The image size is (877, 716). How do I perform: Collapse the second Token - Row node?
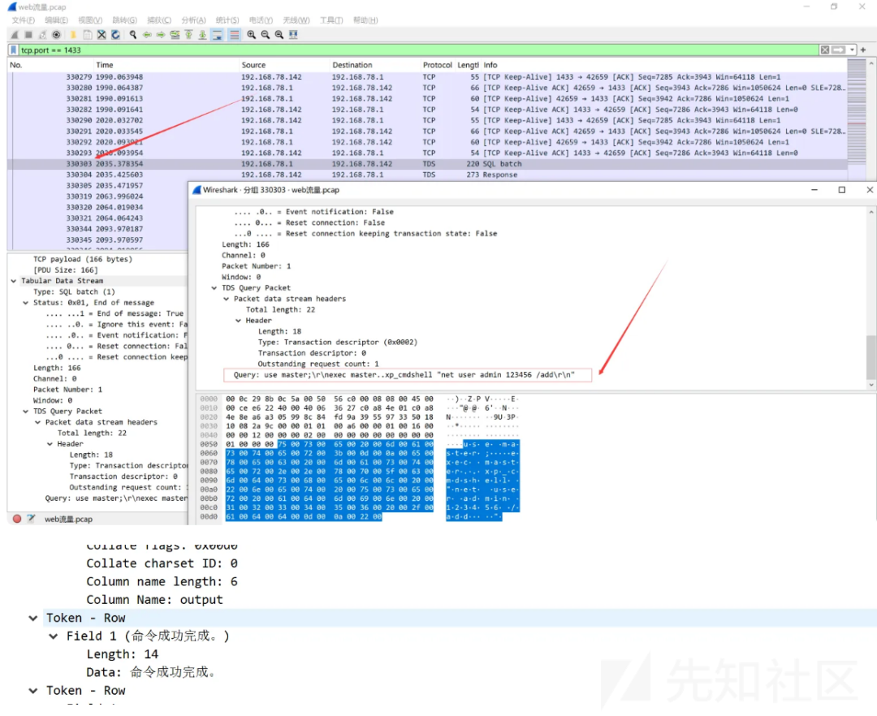click(x=33, y=691)
